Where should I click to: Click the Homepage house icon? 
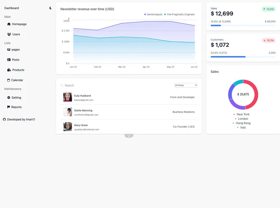9,24
